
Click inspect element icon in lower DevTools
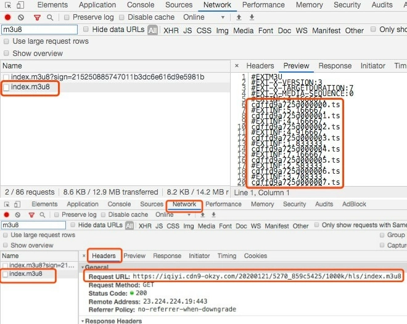[x=7, y=205]
